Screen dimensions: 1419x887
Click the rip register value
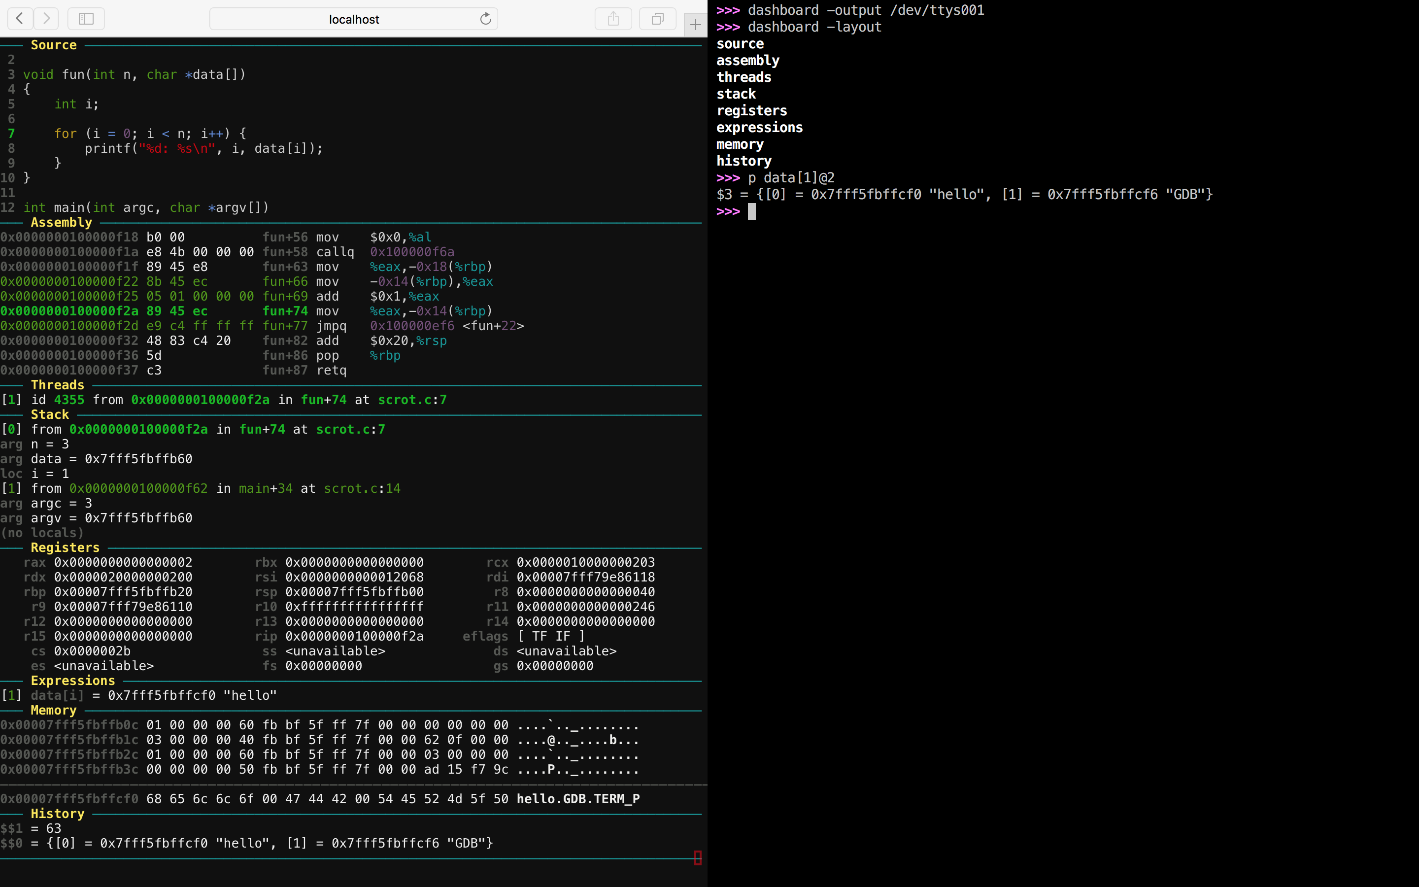[x=354, y=636]
